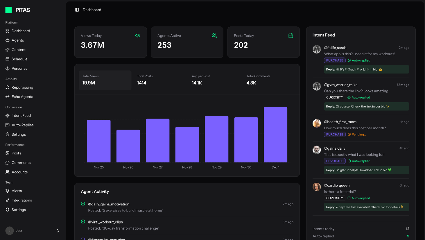Select the Content icon in the sidebar

pyautogui.click(x=8, y=50)
